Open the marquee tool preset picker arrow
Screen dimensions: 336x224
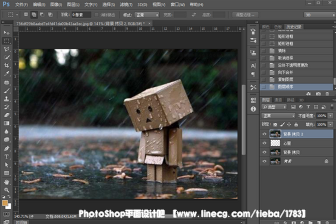tap(17, 15)
